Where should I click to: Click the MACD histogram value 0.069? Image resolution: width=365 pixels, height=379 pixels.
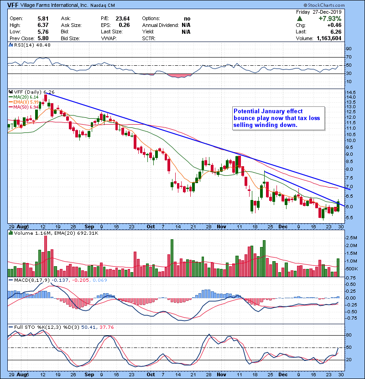(x=100, y=280)
